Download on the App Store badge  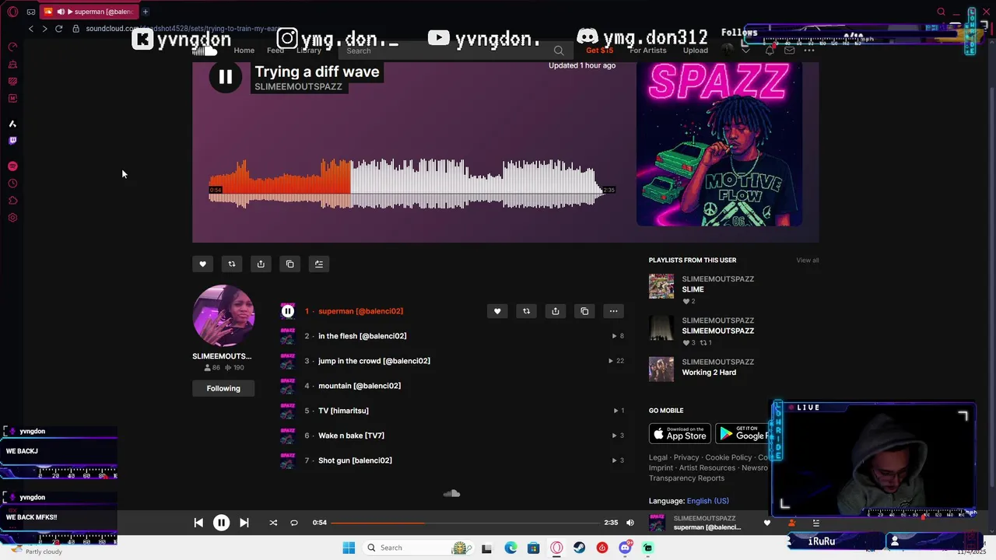680,433
